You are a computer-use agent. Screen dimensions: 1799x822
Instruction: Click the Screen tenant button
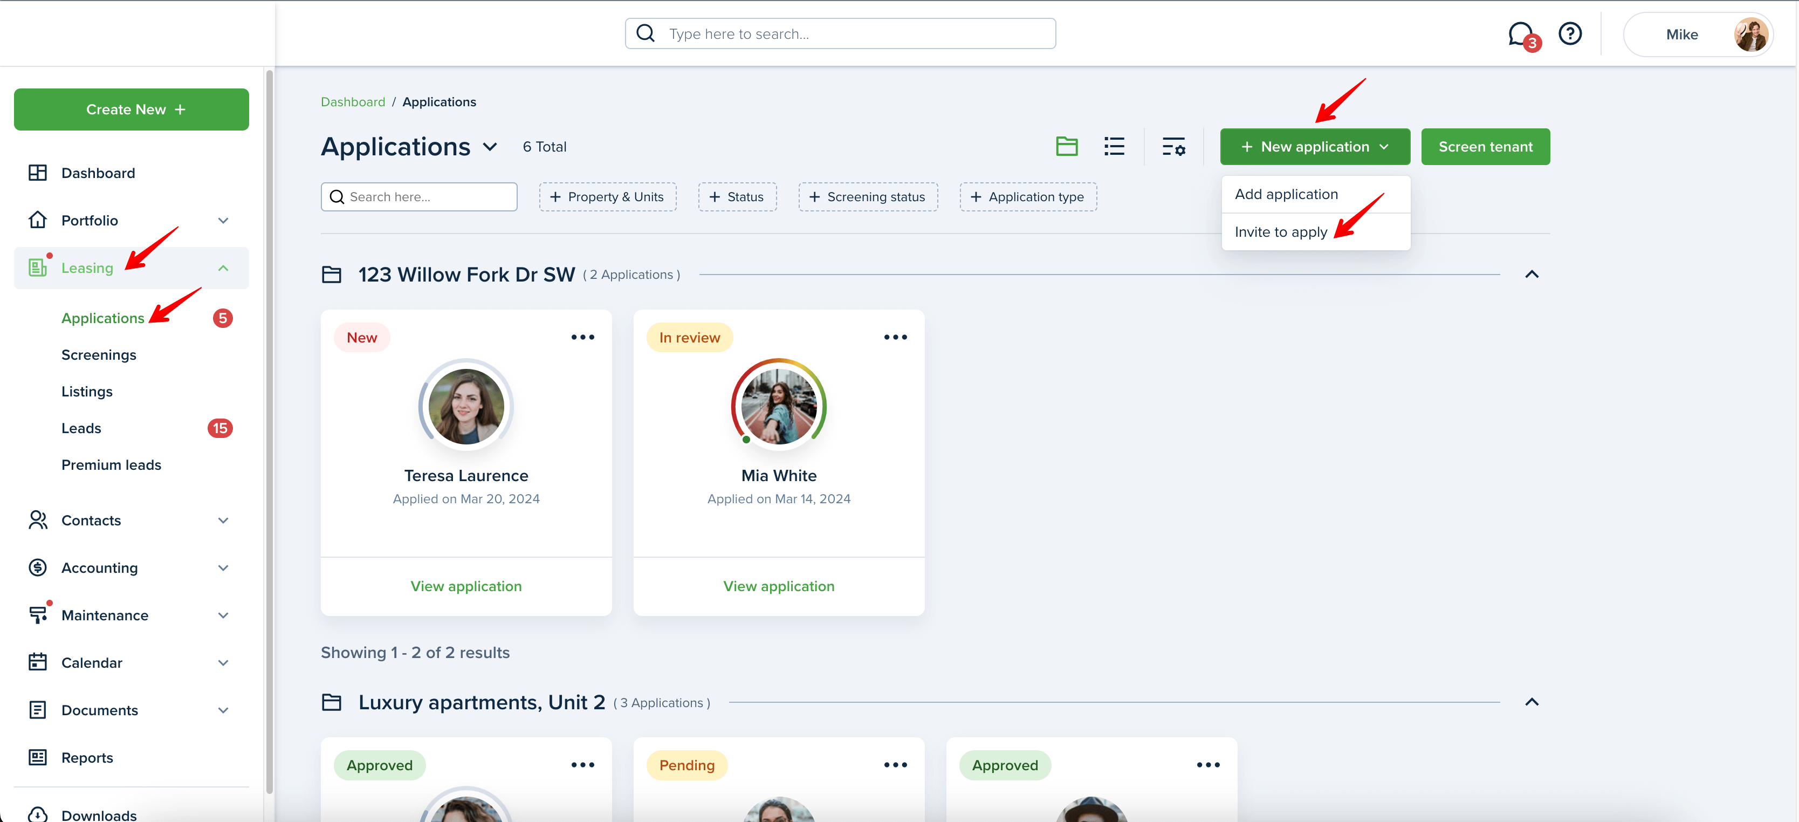point(1485,147)
